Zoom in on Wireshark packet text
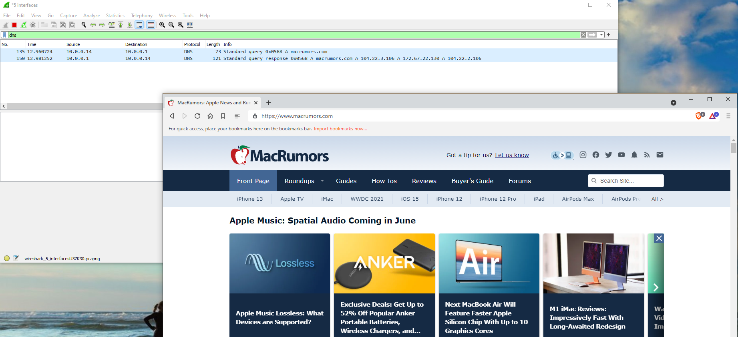This screenshot has width=738, height=337. point(162,25)
